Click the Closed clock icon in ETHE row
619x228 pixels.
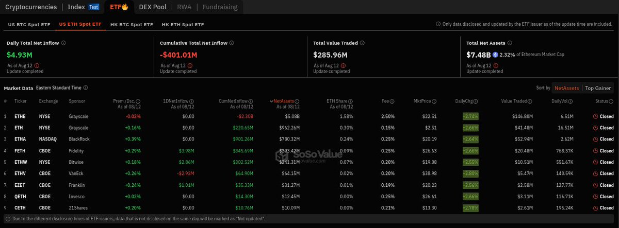596,116
